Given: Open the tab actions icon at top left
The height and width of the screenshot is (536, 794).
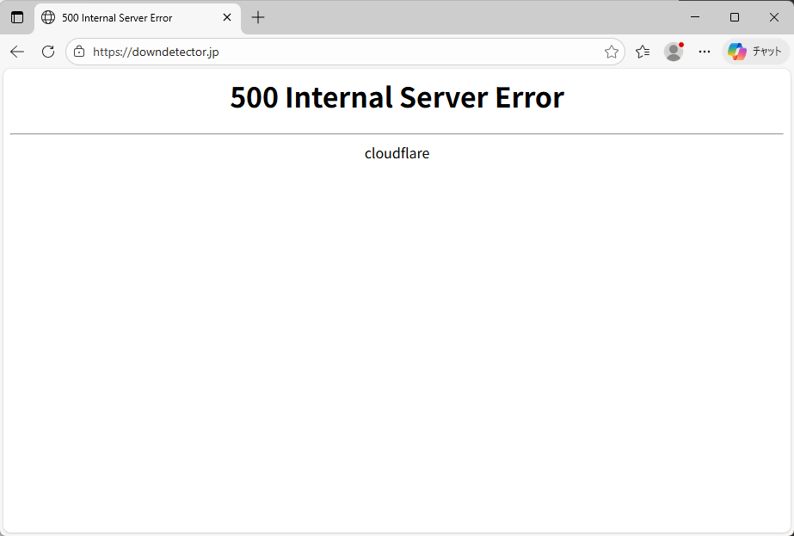Looking at the screenshot, I should [17, 17].
